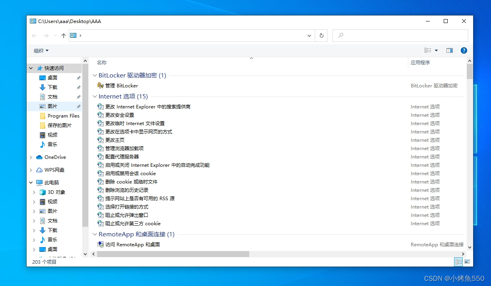
Task: Collapse the RemoteApp 和桌面连接 group
Action: click(95, 234)
